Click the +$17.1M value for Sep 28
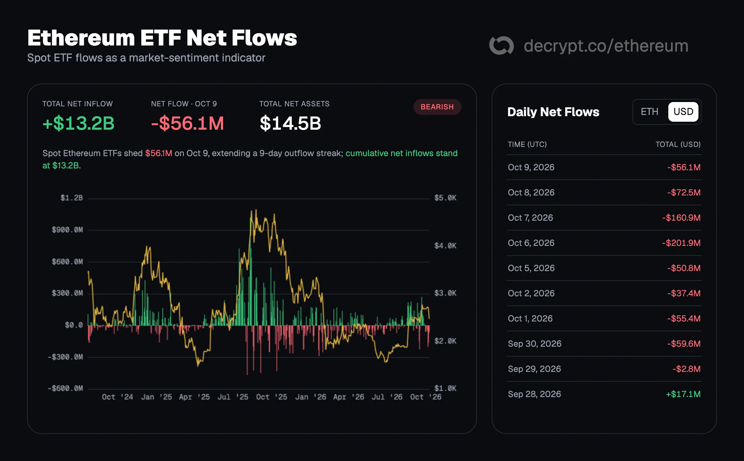Screen dimensions: 744x461 [683, 394]
